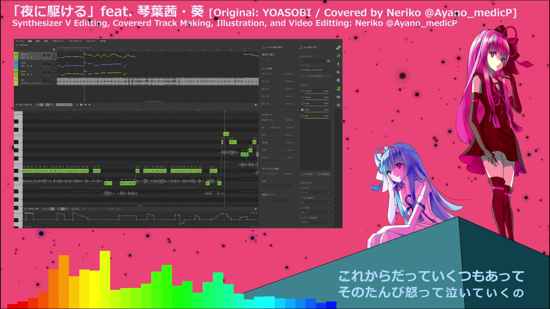Click the track view horizontal scrollbar

154,102
